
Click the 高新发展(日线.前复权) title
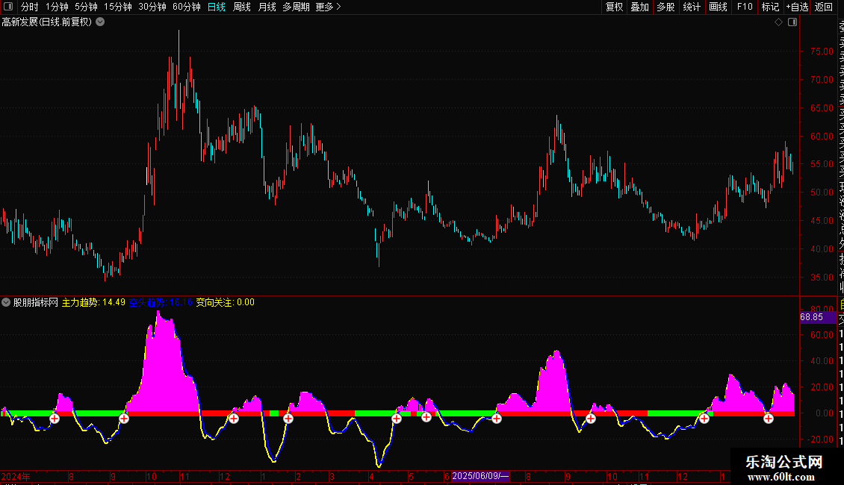(47, 22)
